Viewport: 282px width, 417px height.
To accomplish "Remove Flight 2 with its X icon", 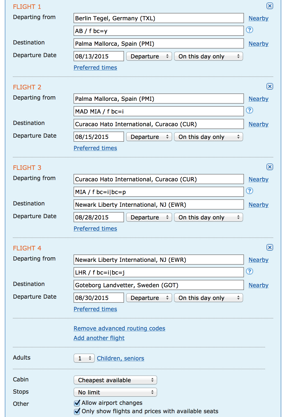I will click(x=270, y=87).
